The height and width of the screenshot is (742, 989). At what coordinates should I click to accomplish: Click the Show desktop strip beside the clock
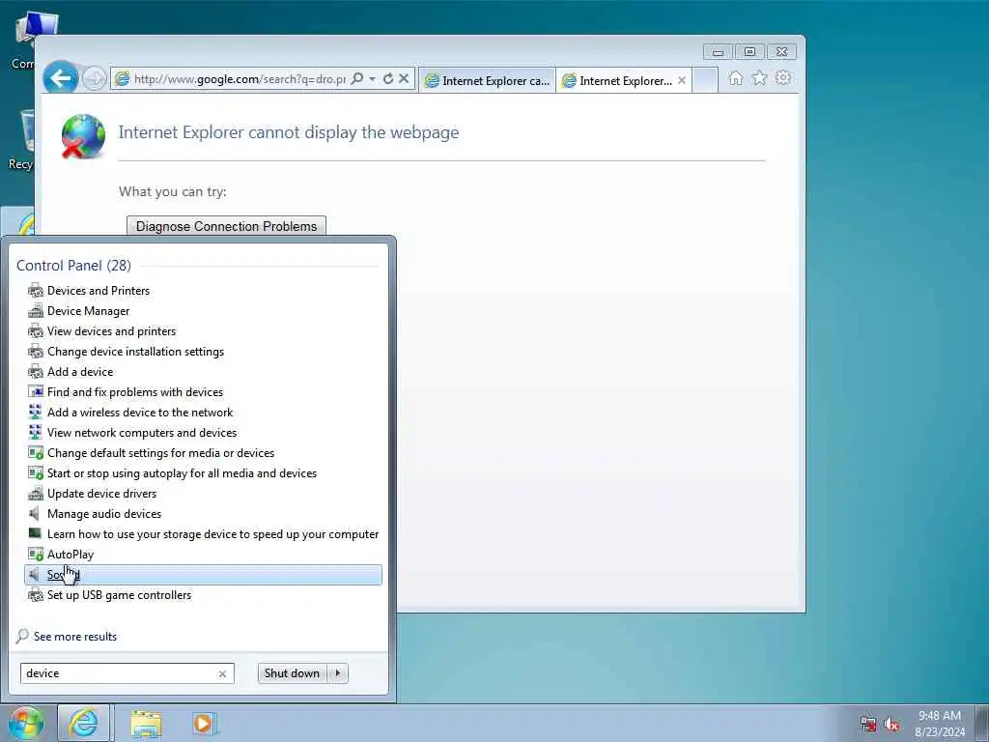[982, 723]
